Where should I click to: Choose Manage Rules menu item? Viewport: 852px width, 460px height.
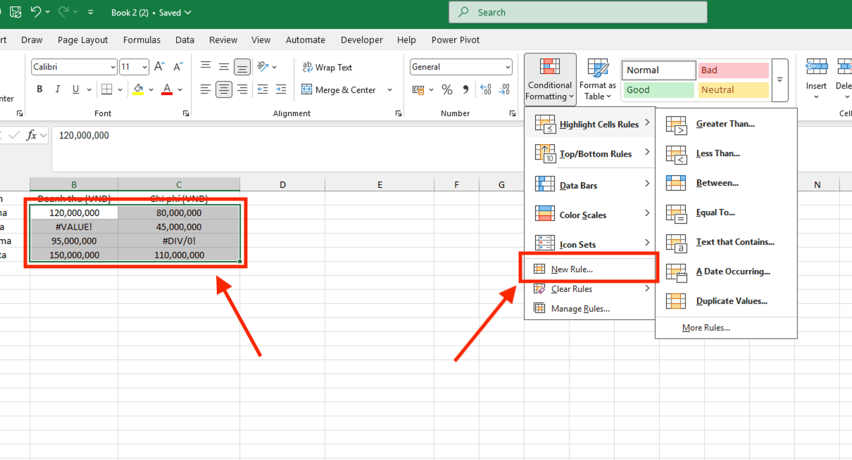[x=590, y=309]
